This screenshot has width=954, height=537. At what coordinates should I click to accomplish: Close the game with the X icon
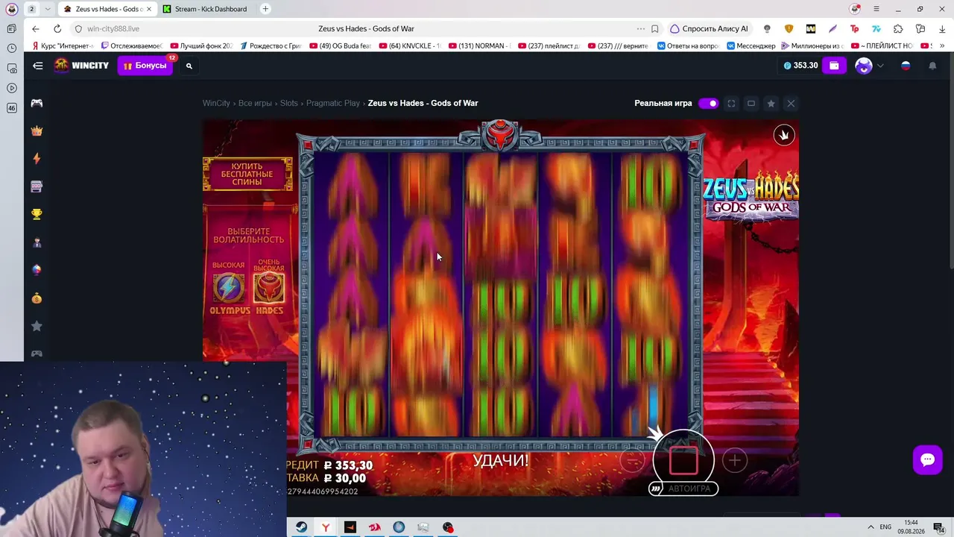pyautogui.click(x=791, y=104)
